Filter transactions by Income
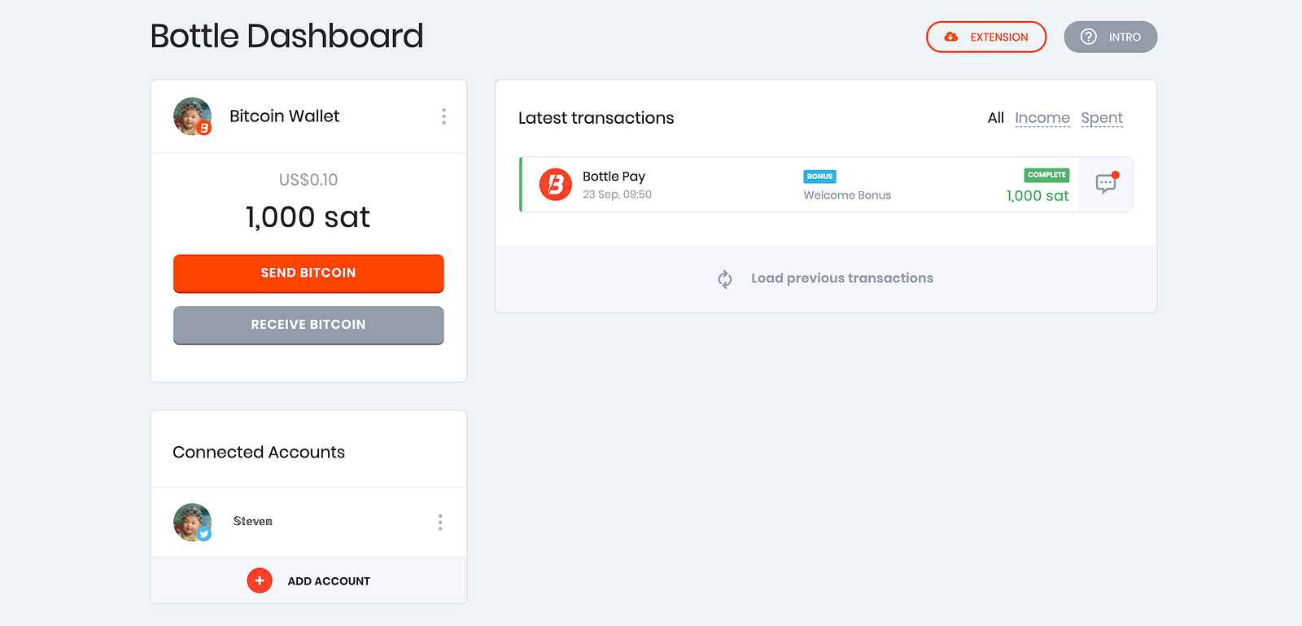Image resolution: width=1302 pixels, height=626 pixels. point(1042,118)
